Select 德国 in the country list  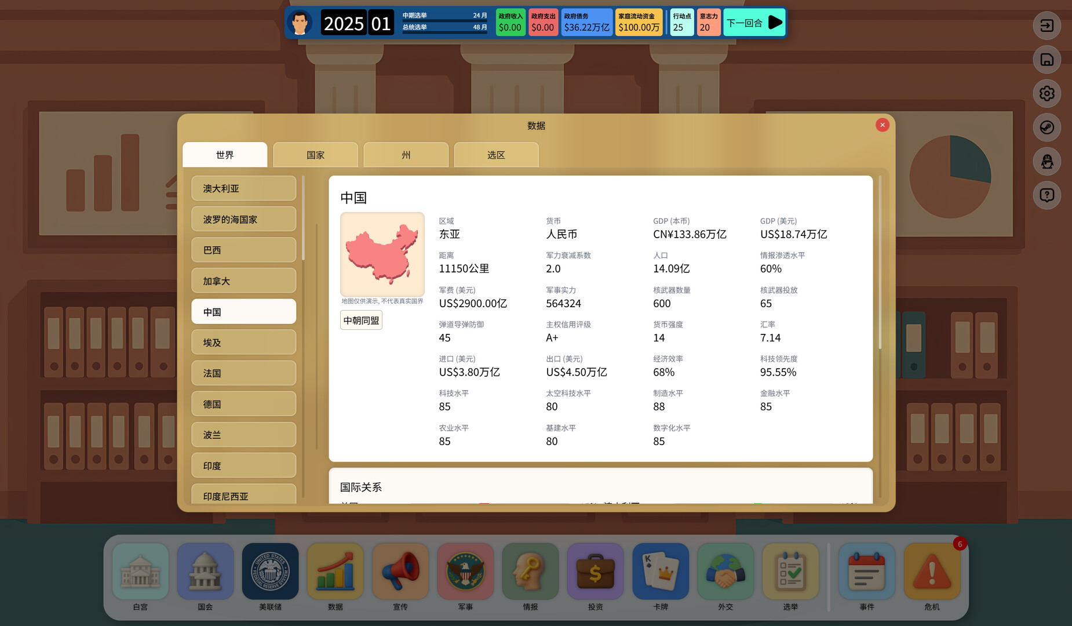click(243, 404)
